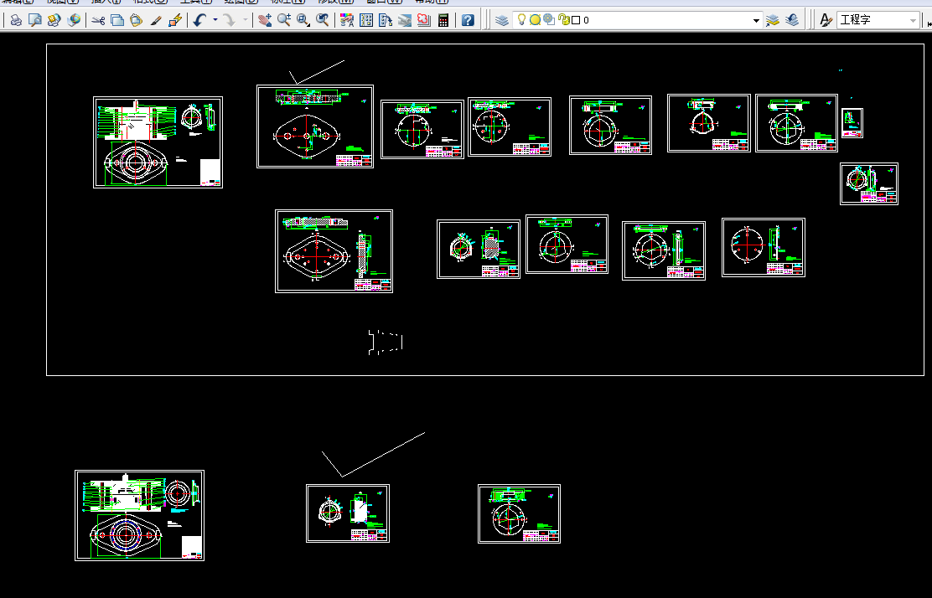Screen dimensions: 932x598
Task: Open the Layer Properties Manager icon
Action: point(502,20)
